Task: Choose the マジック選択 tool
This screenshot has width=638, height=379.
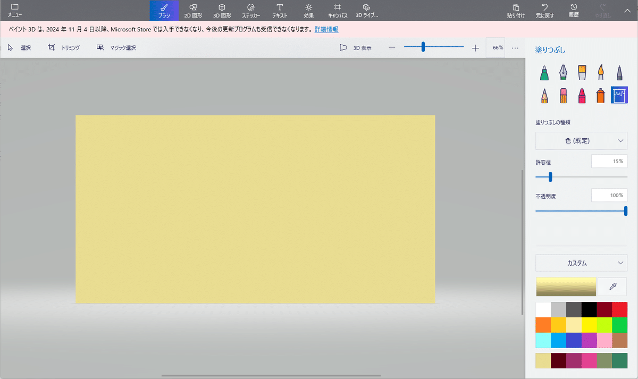Action: coord(116,48)
